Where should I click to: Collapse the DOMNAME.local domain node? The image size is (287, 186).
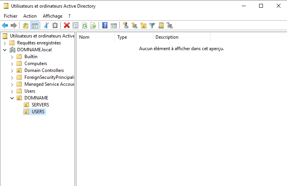click(5, 50)
